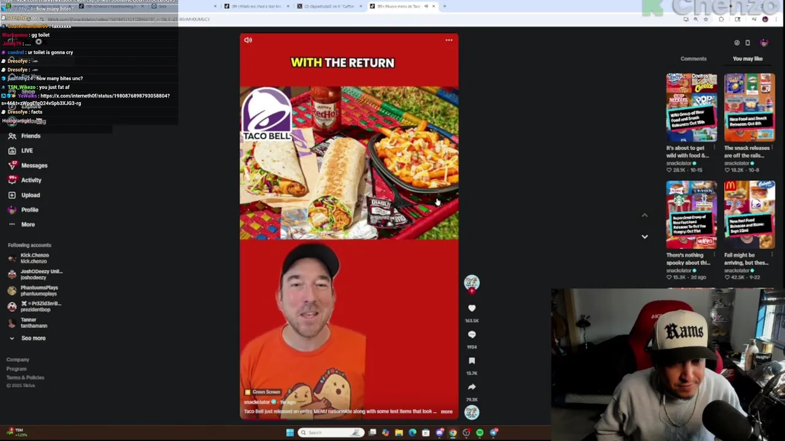The image size is (785, 441).
Task: Open Spotify from the taskbar
Action: [480, 432]
